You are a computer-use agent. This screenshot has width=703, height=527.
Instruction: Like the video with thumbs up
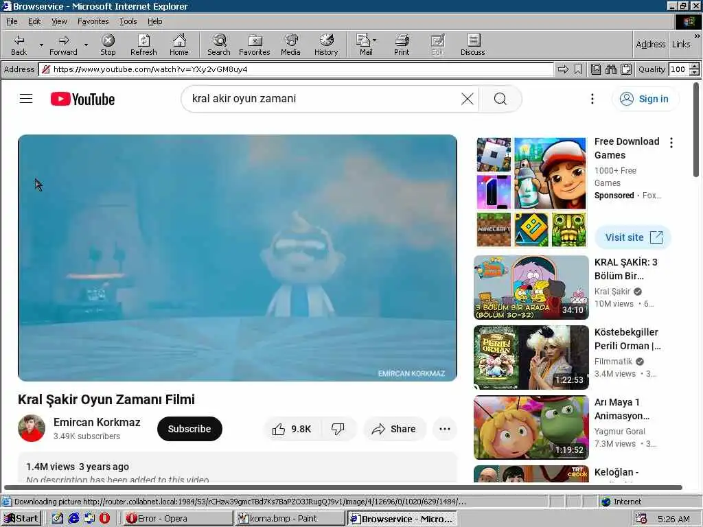click(x=292, y=429)
